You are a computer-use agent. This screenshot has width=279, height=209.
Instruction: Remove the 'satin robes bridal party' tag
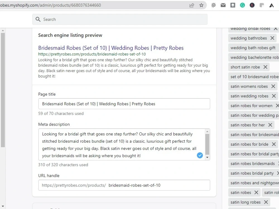278,173
